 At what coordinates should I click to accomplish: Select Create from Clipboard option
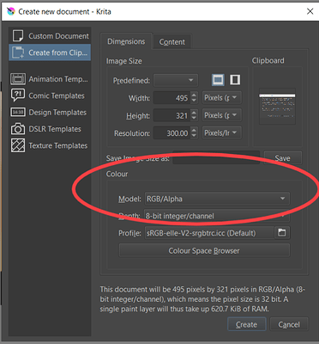(x=50, y=52)
